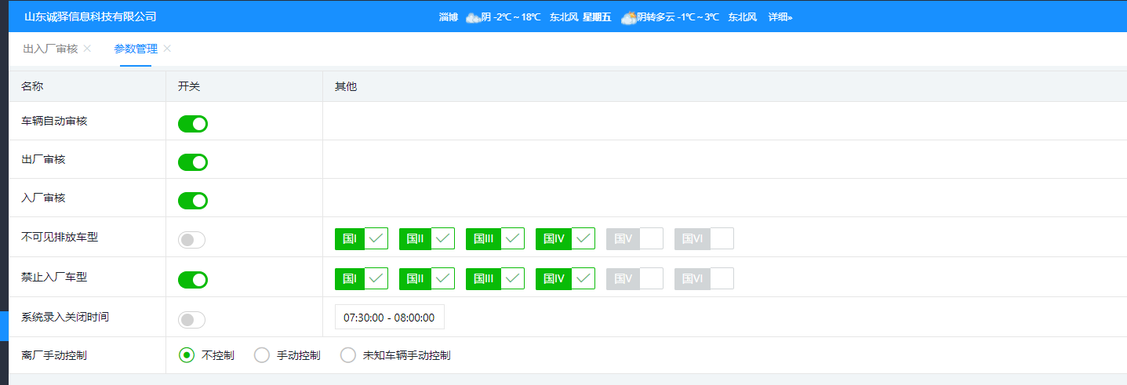
Task: Open the 详细» weather details link
Action: [x=780, y=17]
